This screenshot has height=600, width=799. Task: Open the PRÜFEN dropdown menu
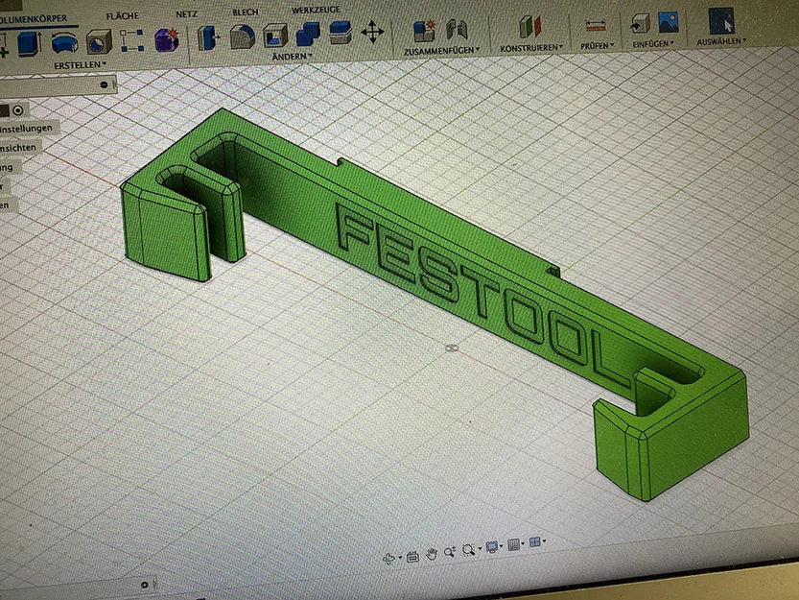[x=597, y=46]
